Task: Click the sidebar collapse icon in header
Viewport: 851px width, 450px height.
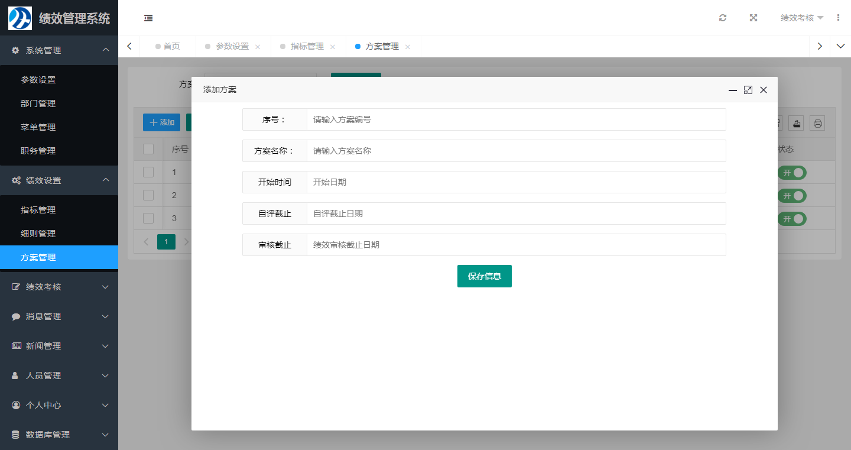Action: 148,18
